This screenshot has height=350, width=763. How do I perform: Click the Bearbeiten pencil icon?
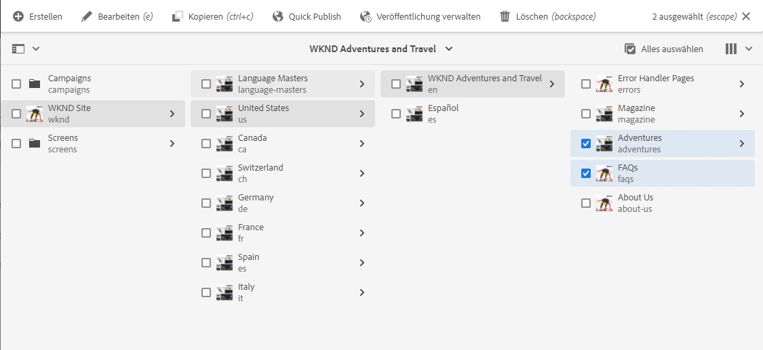(87, 16)
